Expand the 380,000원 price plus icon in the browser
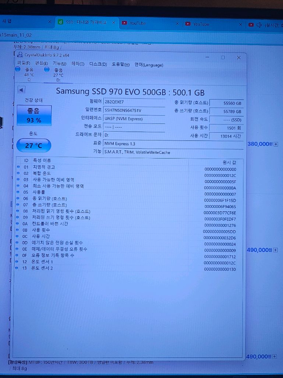283x378 pixels. 276,144
